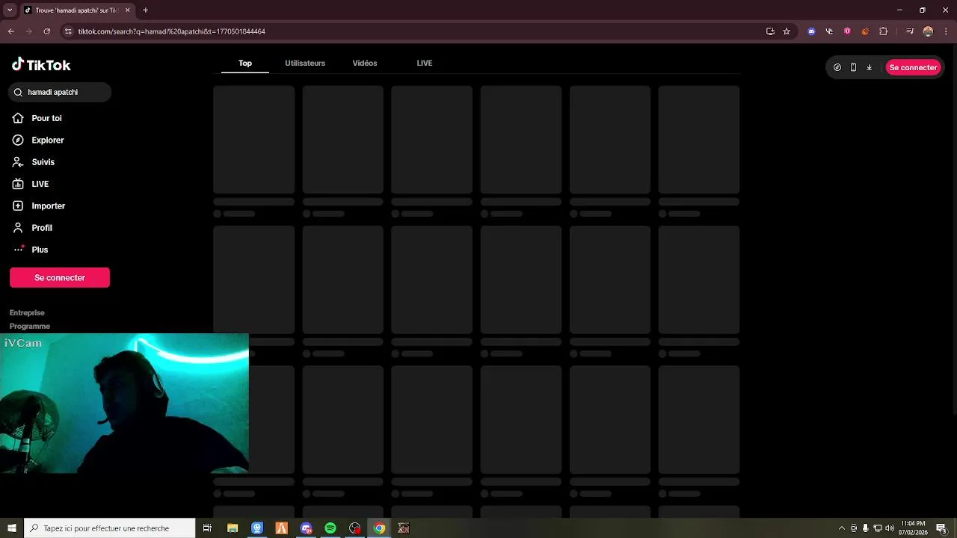Open the orange extension icon
957x538 pixels.
(x=865, y=31)
